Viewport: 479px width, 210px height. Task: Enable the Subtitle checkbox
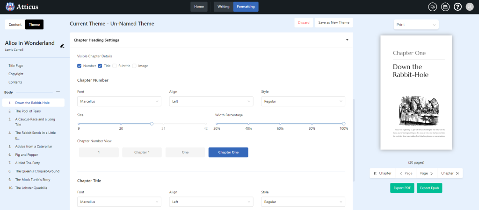pos(114,66)
